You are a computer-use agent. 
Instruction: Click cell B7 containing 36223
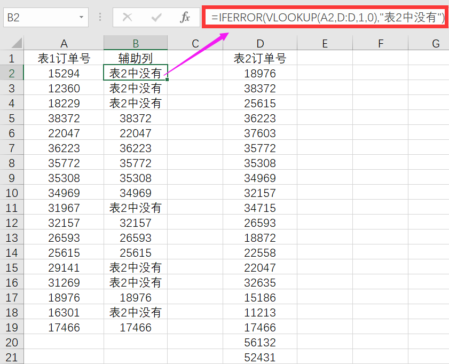[136, 148]
